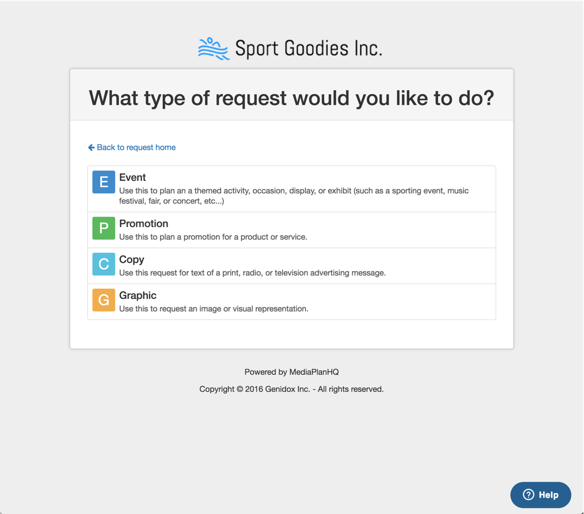584x514 pixels.
Task: Click the blue E Event icon
Action: click(104, 182)
